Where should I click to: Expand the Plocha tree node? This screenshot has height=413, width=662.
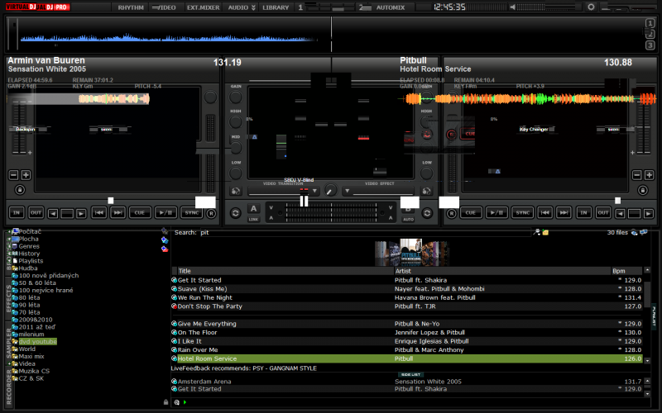click(x=9, y=239)
